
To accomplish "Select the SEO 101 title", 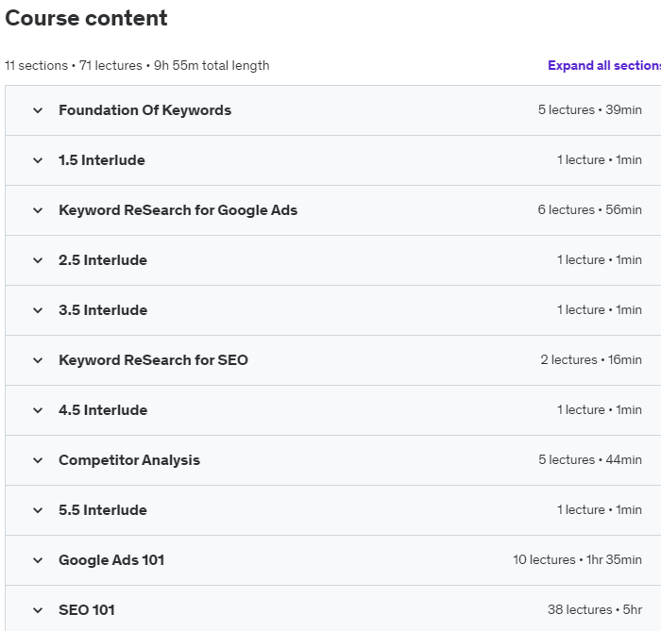I will (87, 610).
